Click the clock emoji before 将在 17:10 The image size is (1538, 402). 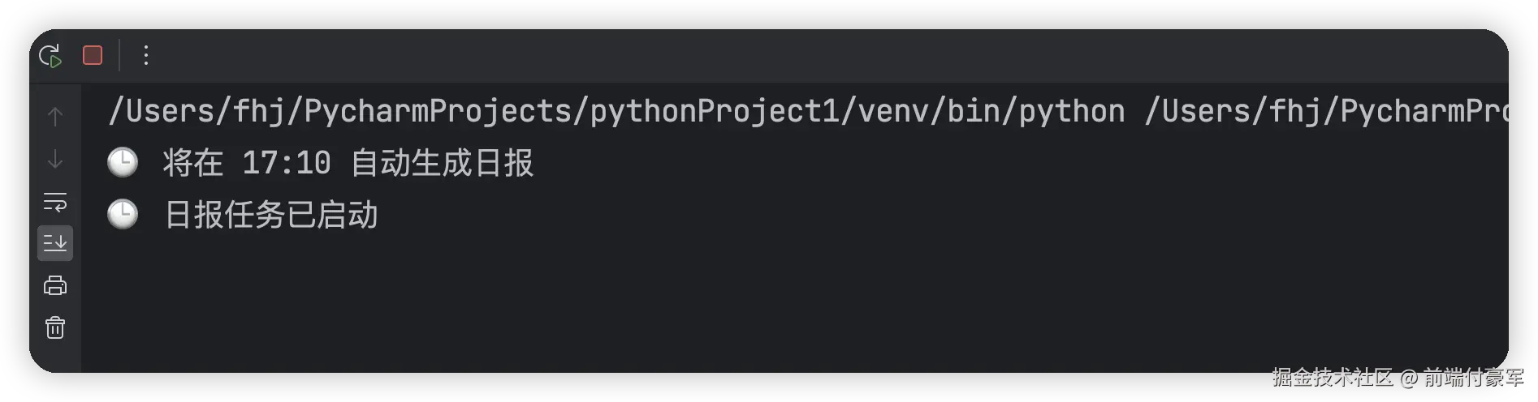point(123,163)
